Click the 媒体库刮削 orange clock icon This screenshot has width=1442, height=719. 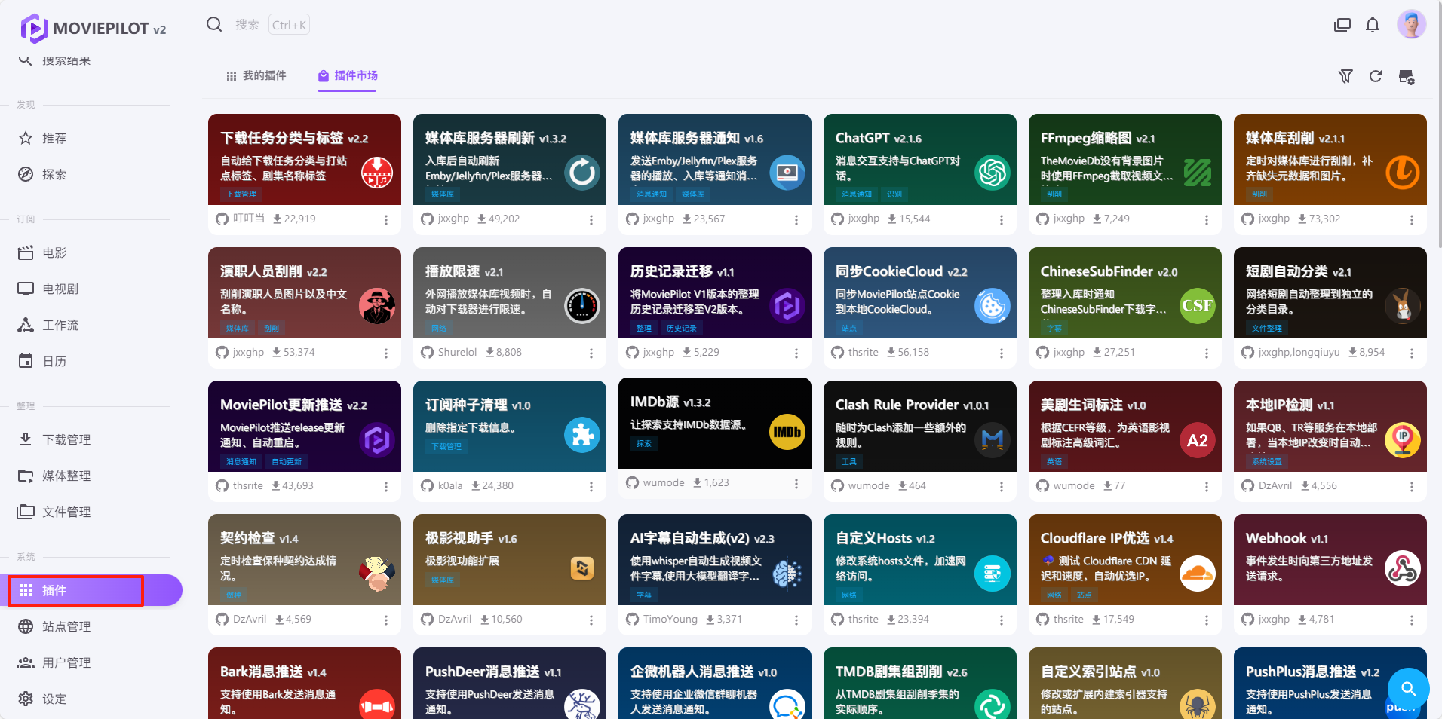click(x=1403, y=173)
